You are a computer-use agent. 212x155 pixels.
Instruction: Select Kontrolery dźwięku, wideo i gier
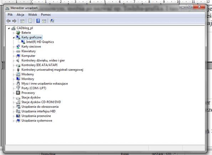point(43,61)
